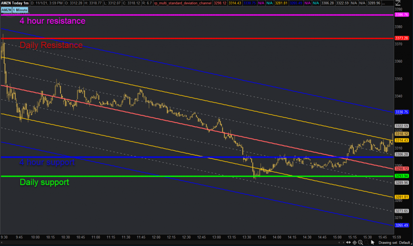The image size is (413, 246).
Task: Click the dimmed zoom-out magnifier icon
Action: coord(366,242)
